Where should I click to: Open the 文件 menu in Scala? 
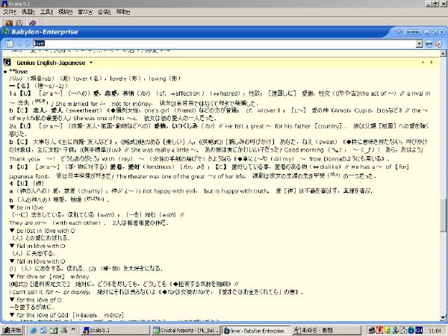pos(10,12)
